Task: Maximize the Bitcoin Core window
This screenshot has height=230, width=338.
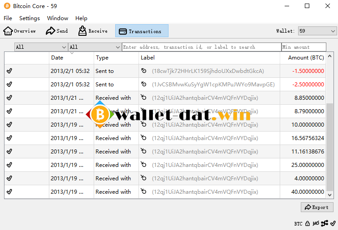Action: (x=307, y=6)
